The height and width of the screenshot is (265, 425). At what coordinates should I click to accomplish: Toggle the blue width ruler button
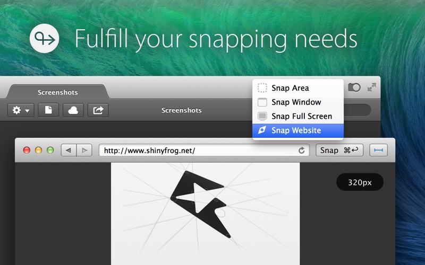click(378, 150)
